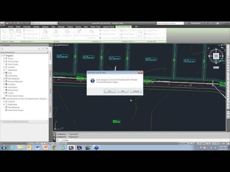Click the AutoCAD application menu logo

click(3, 24)
